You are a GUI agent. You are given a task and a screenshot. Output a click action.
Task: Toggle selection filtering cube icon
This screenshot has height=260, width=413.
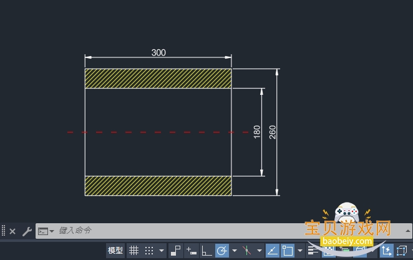pyautogui.click(x=402, y=251)
